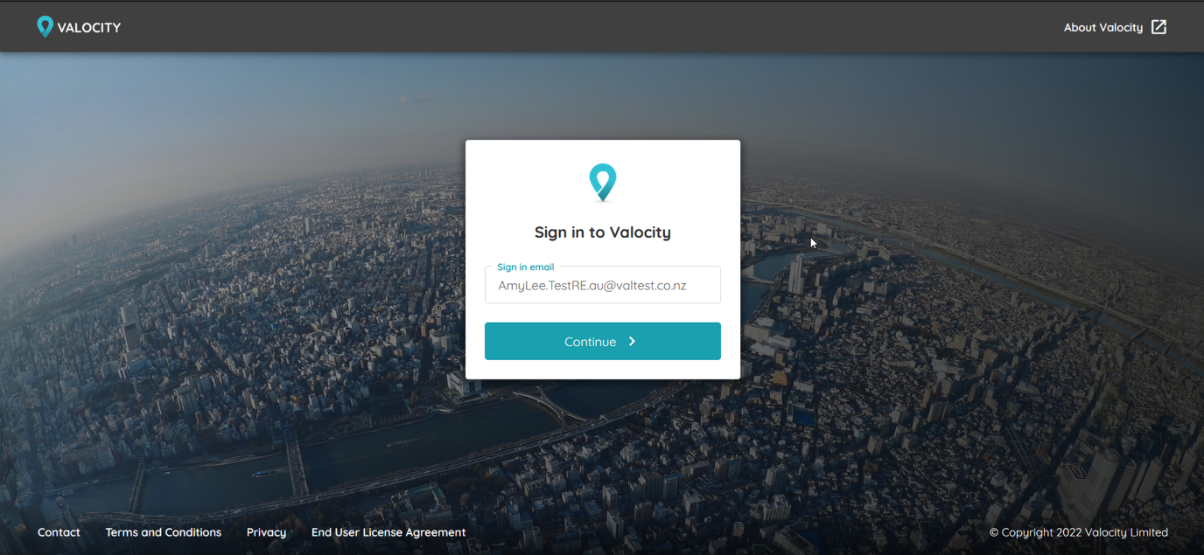
Task: Click the Copyright 2022 Valocity Limited text
Action: (1079, 532)
